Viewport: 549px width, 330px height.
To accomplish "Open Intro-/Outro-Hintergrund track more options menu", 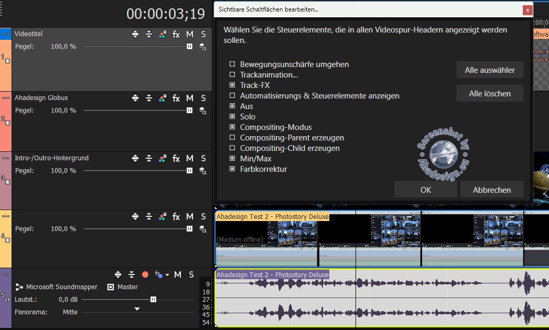I will tap(6, 158).
